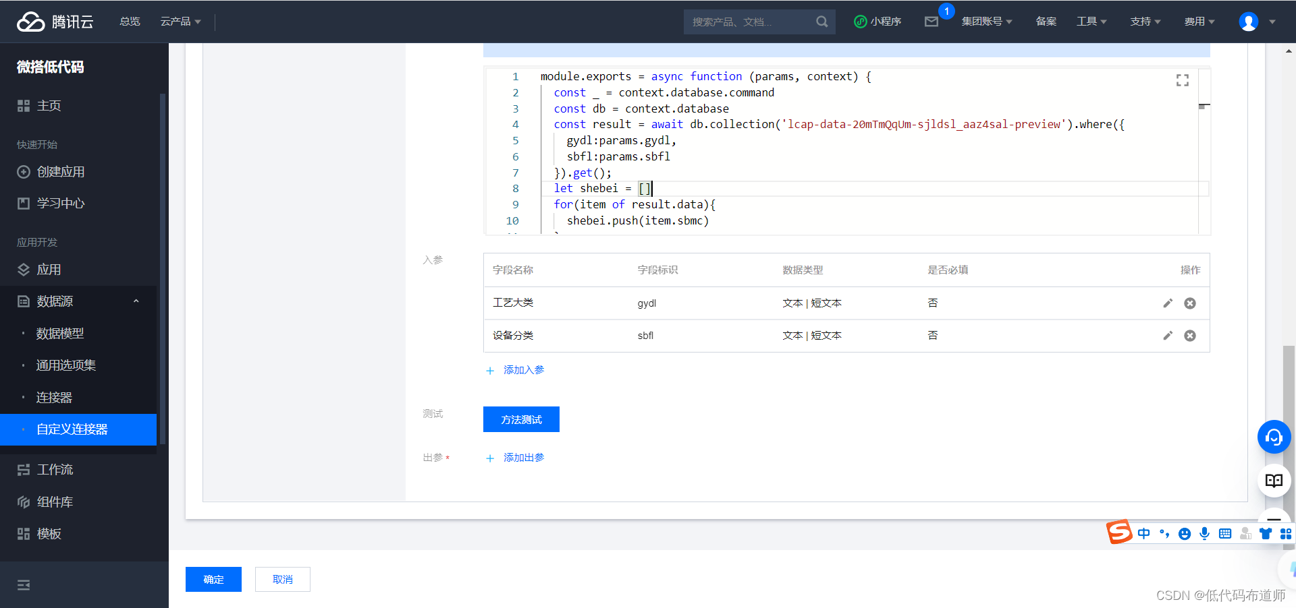1296x608 pixels.
Task: Click the 模板 icon
Action: coord(24,534)
